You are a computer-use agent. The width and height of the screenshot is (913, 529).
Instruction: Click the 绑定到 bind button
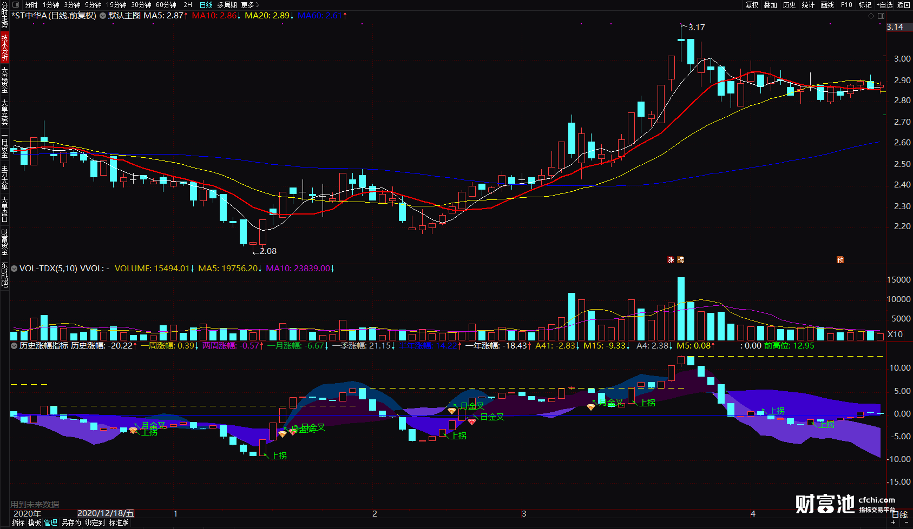(x=95, y=523)
